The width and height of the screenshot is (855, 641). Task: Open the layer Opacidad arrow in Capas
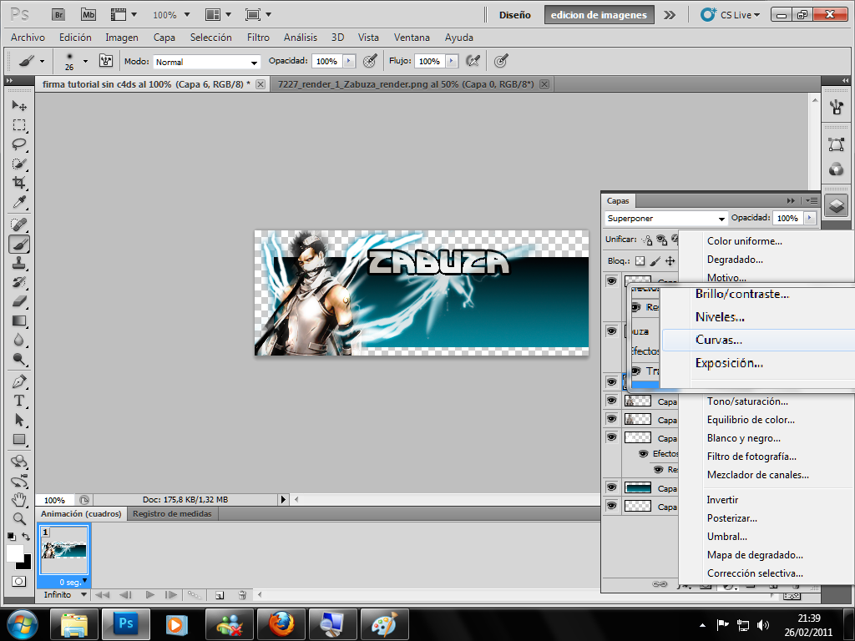(x=810, y=218)
